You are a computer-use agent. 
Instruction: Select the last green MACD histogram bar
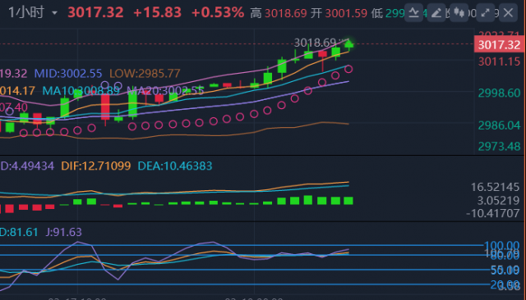click(x=348, y=201)
